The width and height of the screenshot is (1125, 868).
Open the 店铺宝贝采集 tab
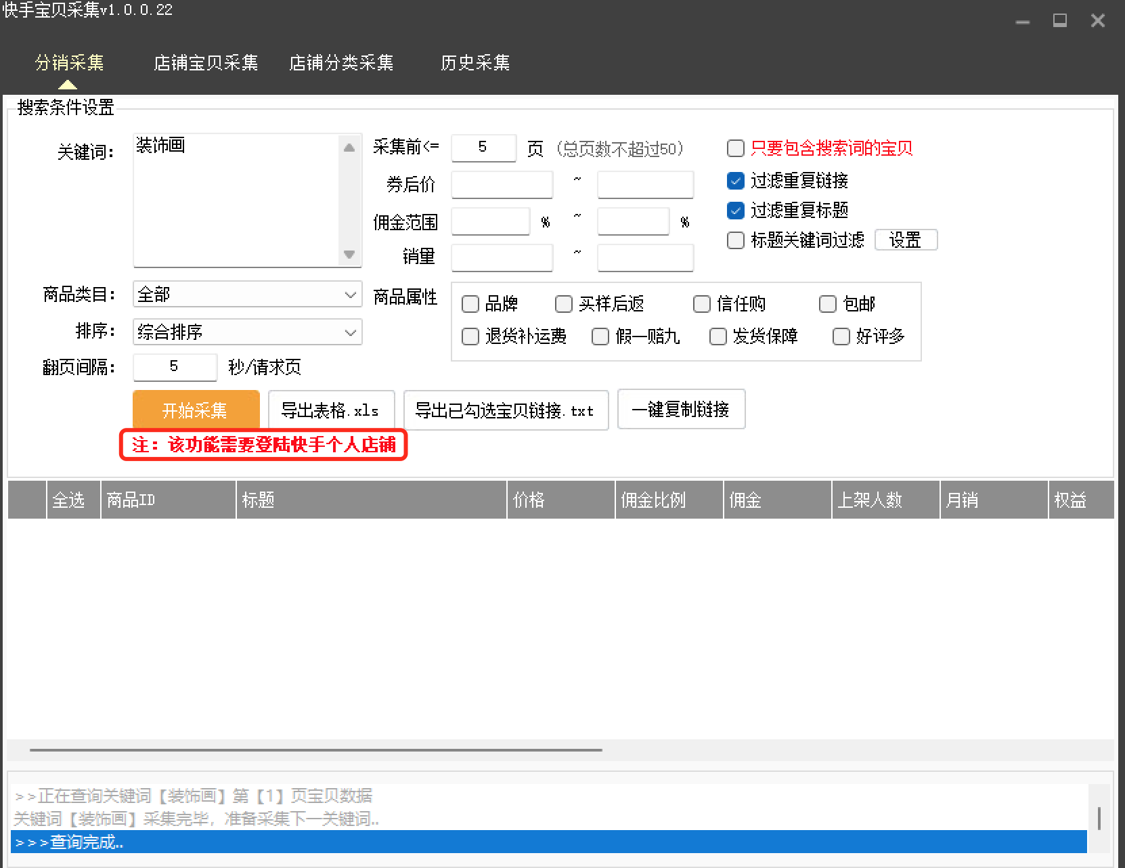pyautogui.click(x=206, y=63)
